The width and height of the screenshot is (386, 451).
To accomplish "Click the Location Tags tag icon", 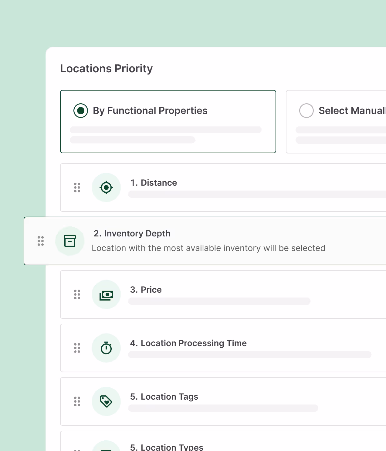I will (106, 401).
